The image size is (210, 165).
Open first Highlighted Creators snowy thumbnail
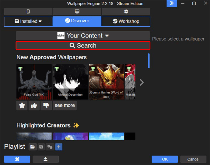coord(34,136)
